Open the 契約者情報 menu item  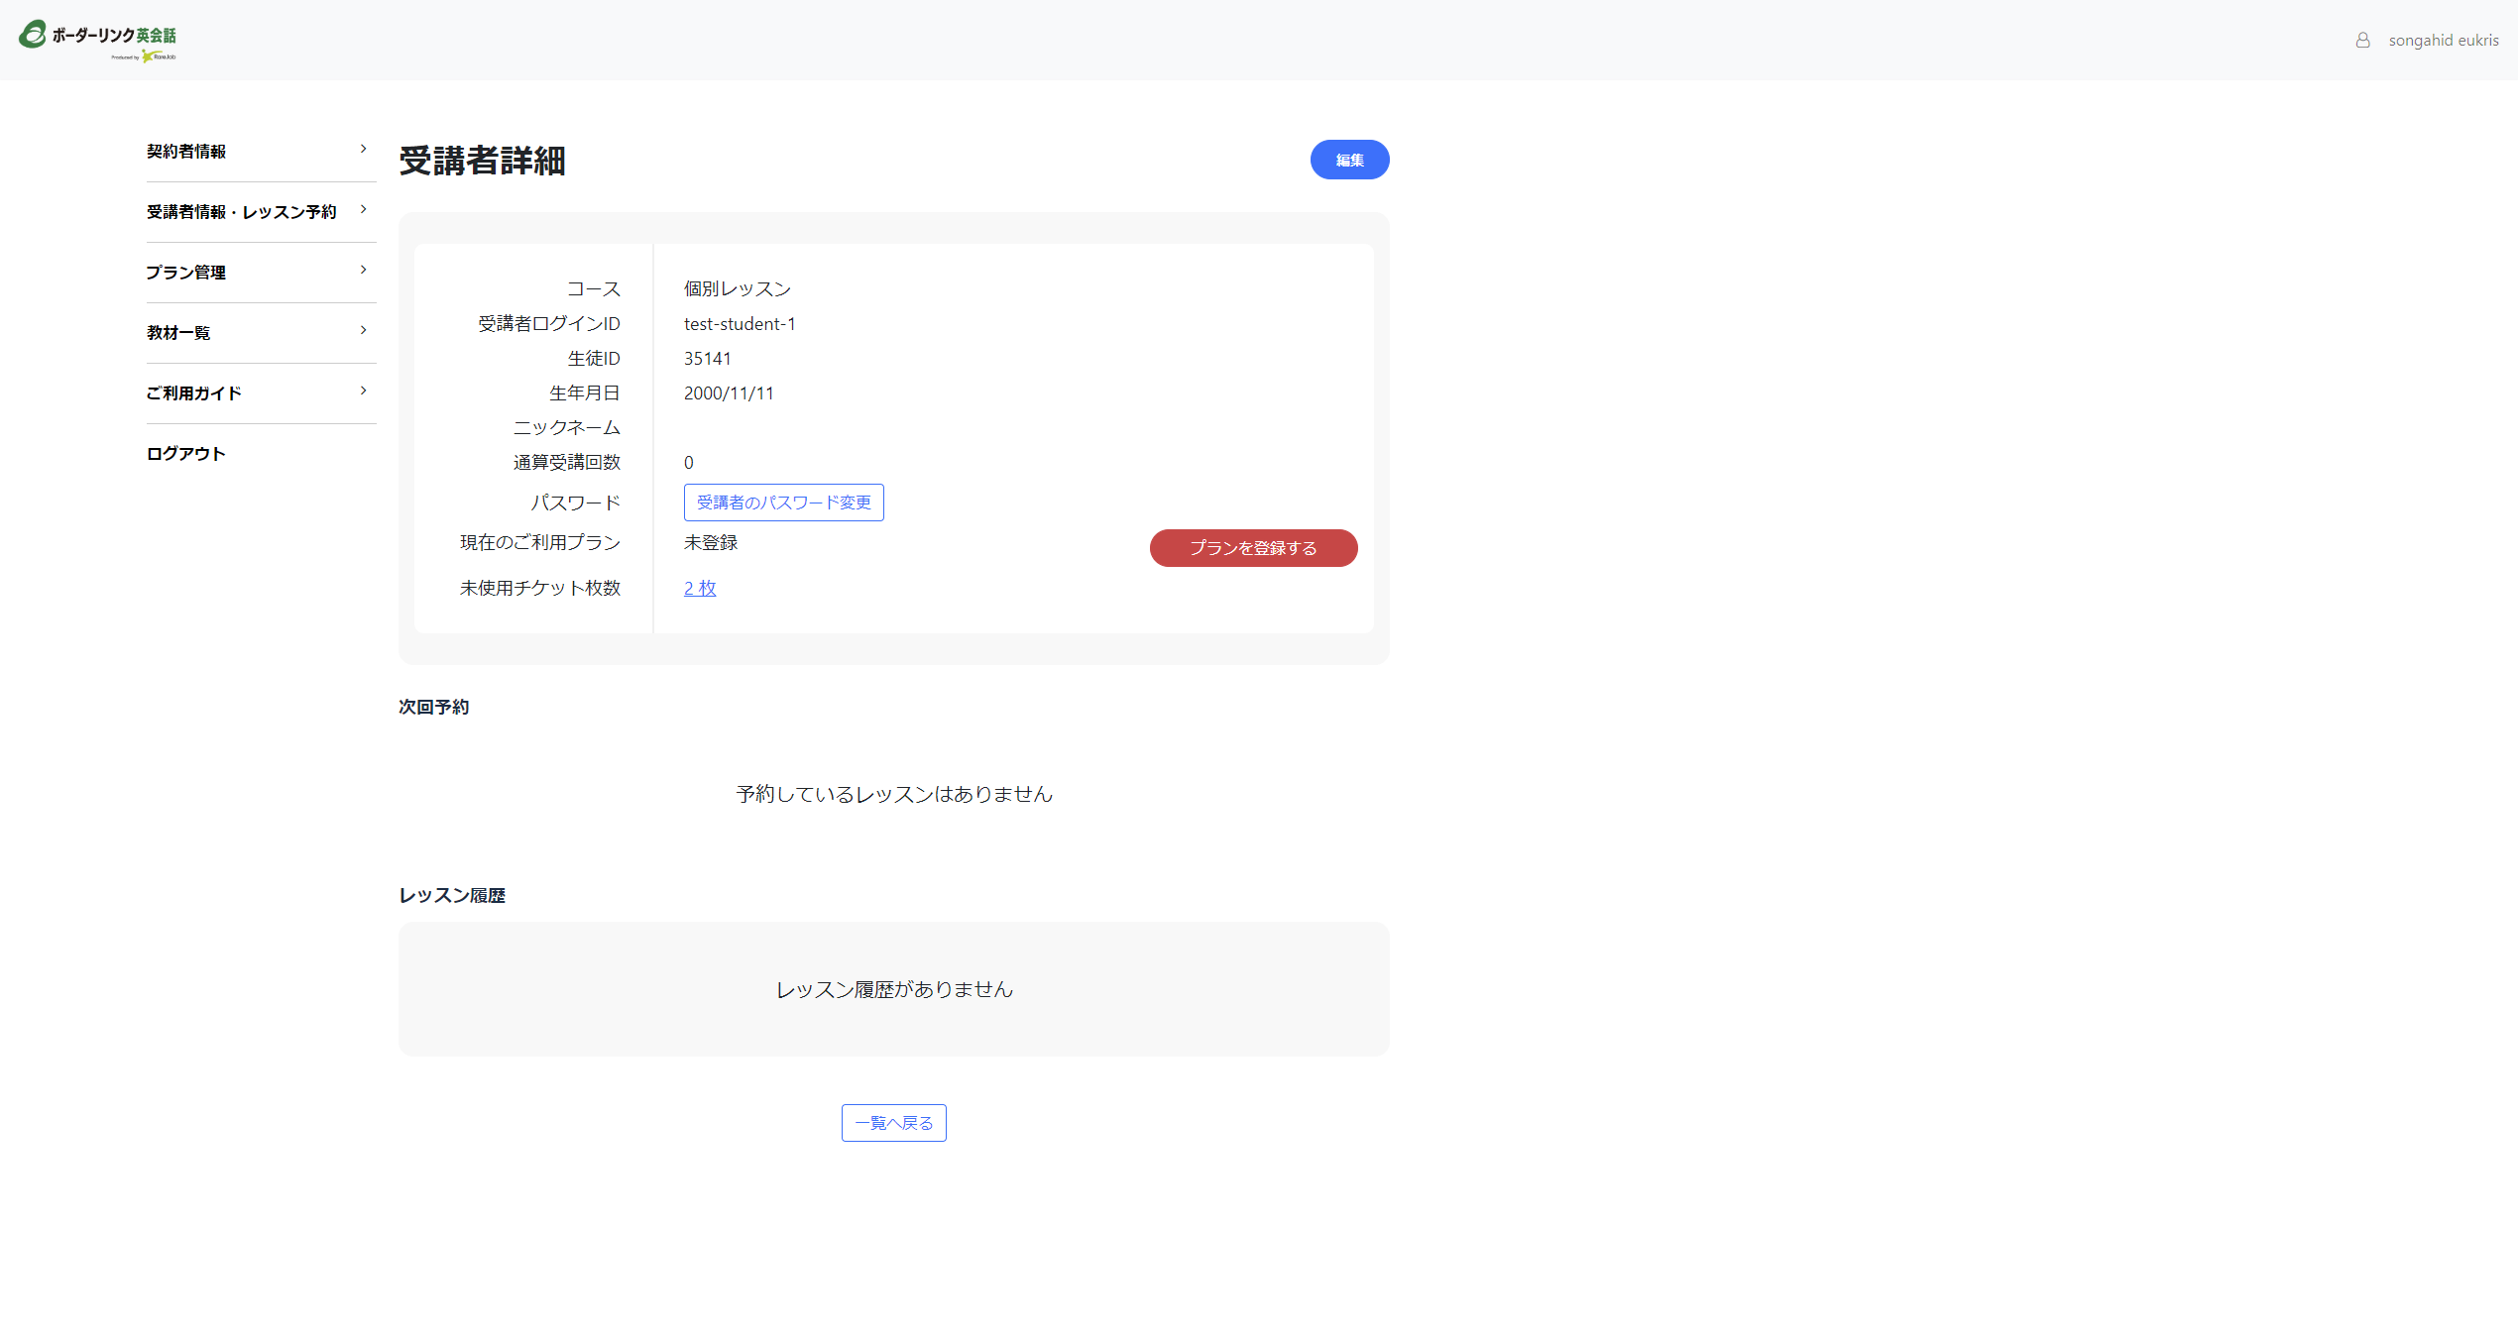tap(186, 152)
